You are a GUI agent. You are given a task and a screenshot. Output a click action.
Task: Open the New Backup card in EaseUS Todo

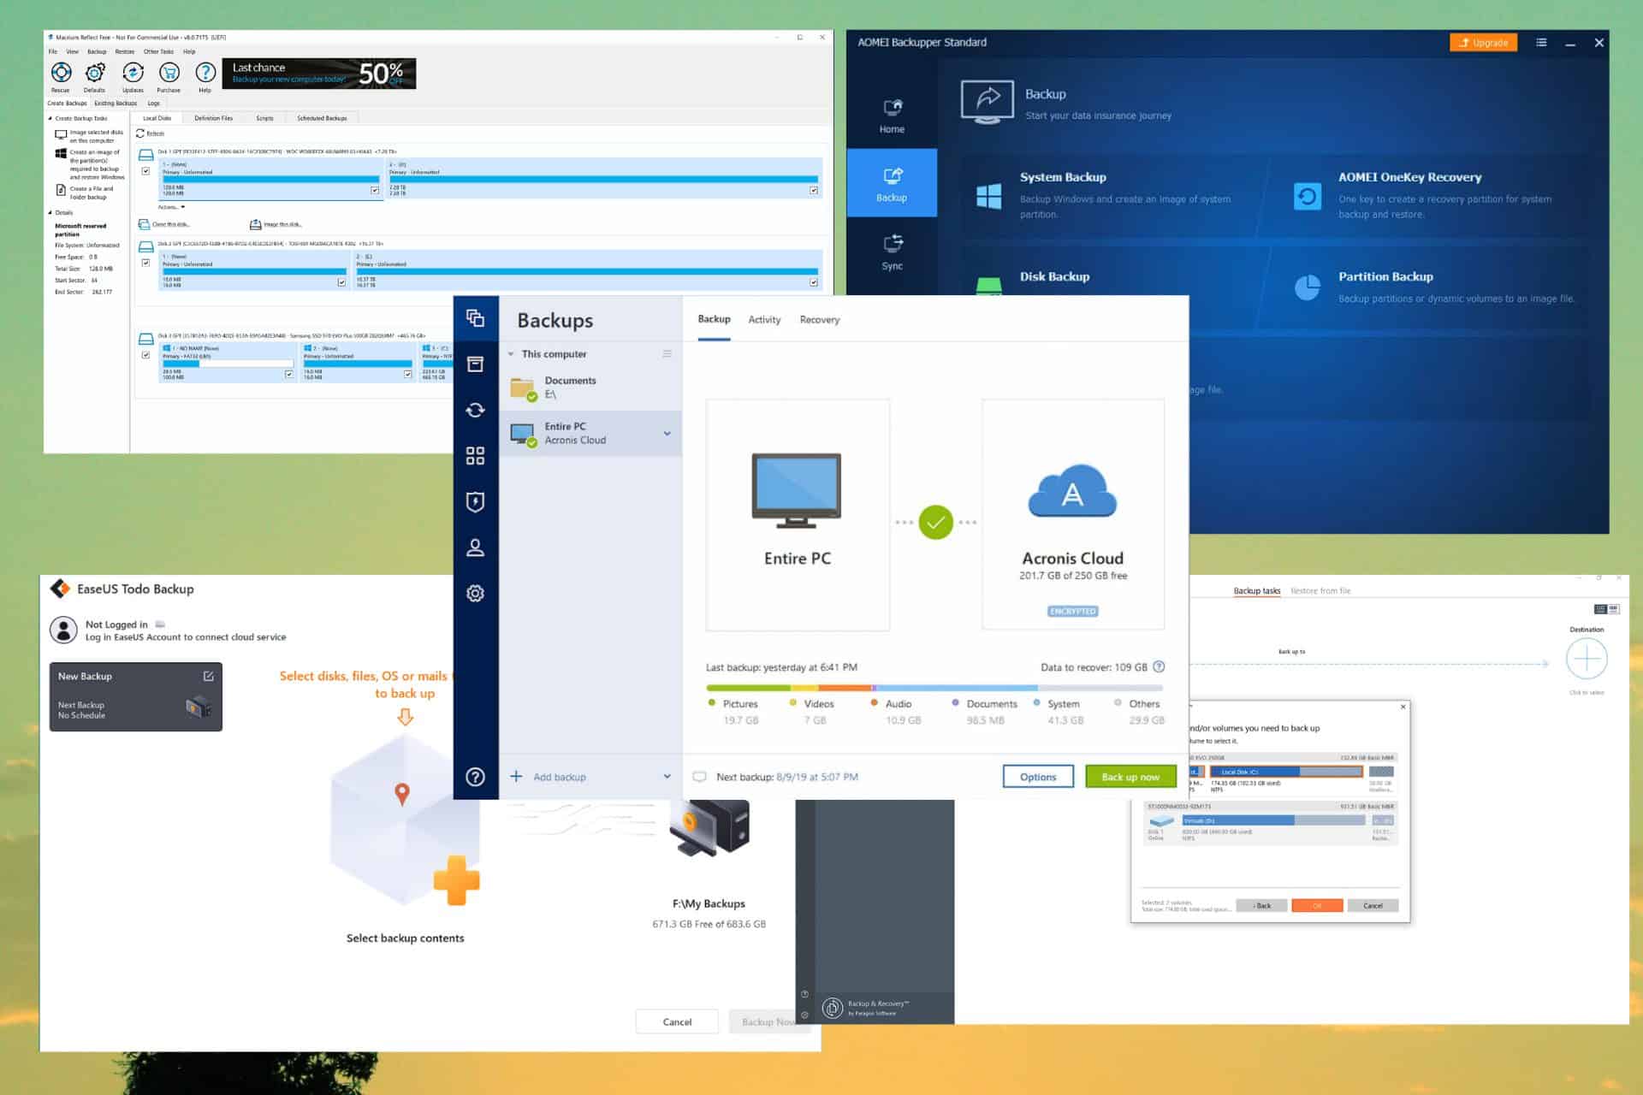click(135, 695)
